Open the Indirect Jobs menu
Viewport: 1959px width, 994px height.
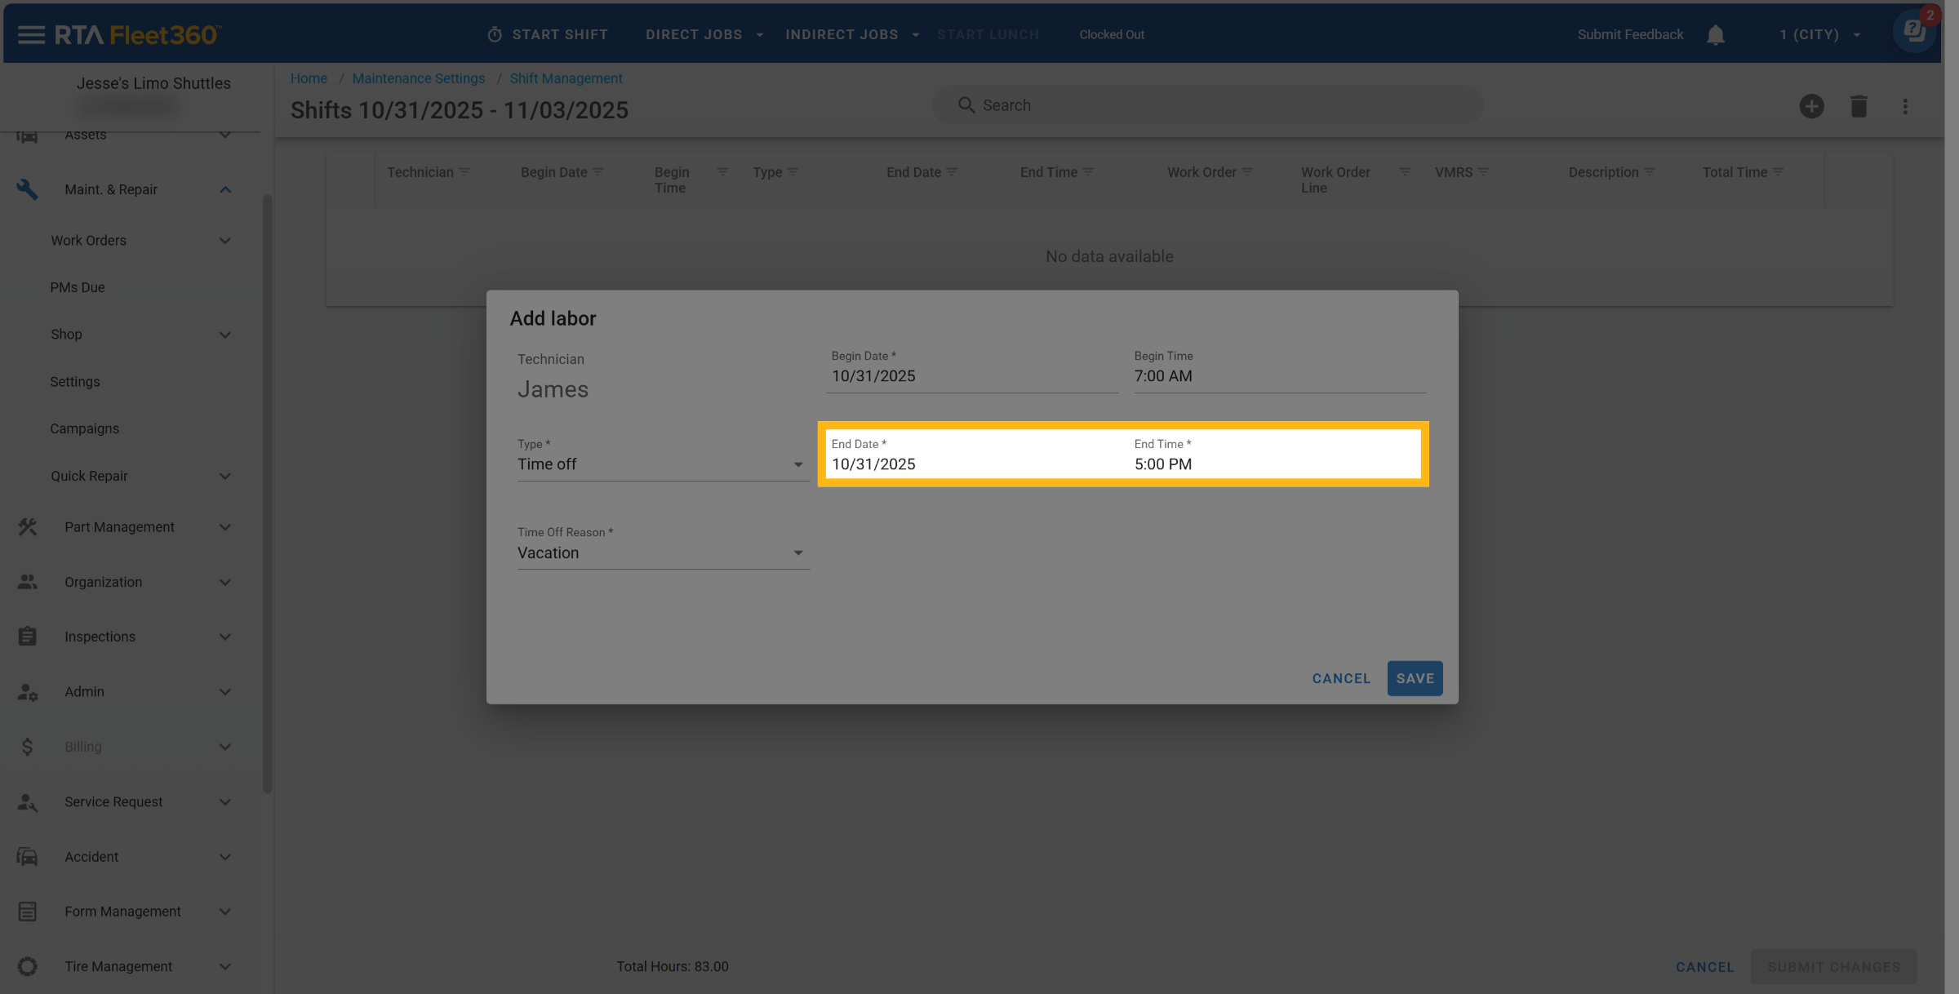(851, 34)
